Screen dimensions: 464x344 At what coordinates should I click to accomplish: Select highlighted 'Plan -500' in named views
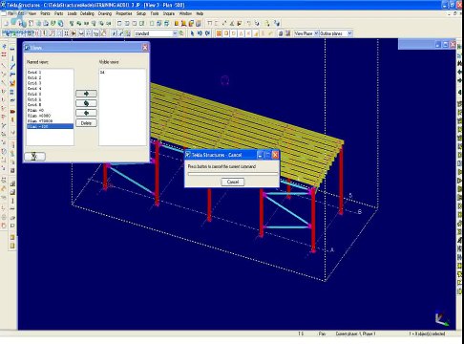(x=50, y=126)
